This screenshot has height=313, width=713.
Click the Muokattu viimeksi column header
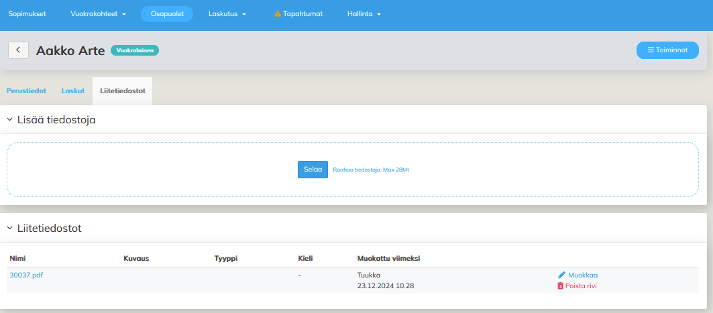(389, 258)
